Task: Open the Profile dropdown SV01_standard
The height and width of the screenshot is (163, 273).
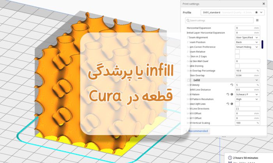Action: point(232,12)
